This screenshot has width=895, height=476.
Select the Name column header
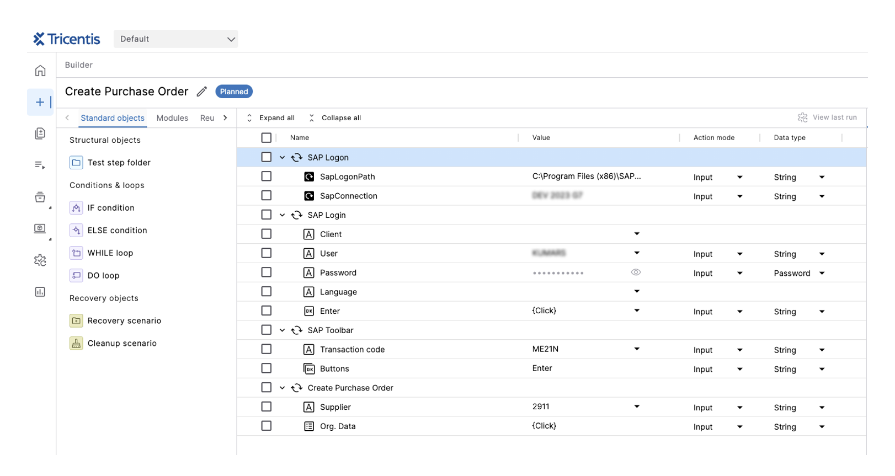(x=300, y=138)
